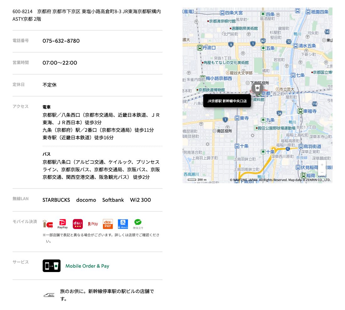Click the 龍谷大文学部 map label
345x310 pixels.
[x=239, y=73]
